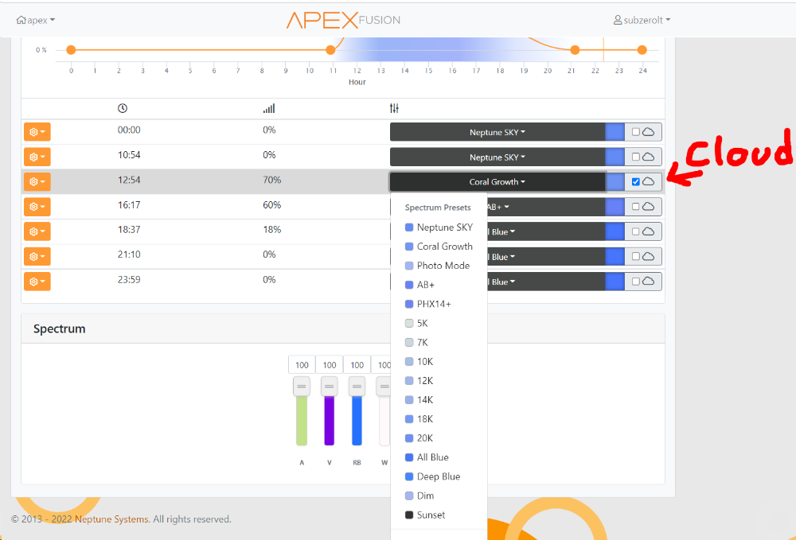Open the gear menu for the 18:37 row

(37, 231)
